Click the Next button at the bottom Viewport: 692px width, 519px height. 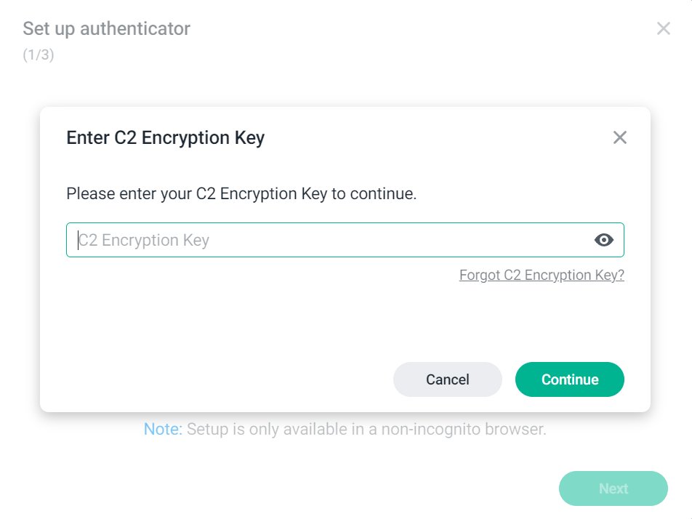tap(613, 488)
